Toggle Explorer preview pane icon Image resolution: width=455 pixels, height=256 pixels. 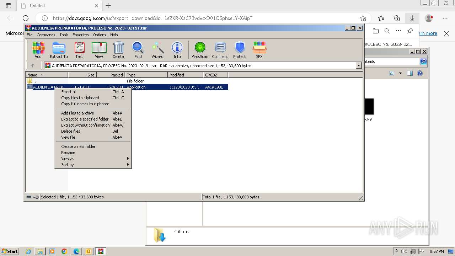[410, 73]
